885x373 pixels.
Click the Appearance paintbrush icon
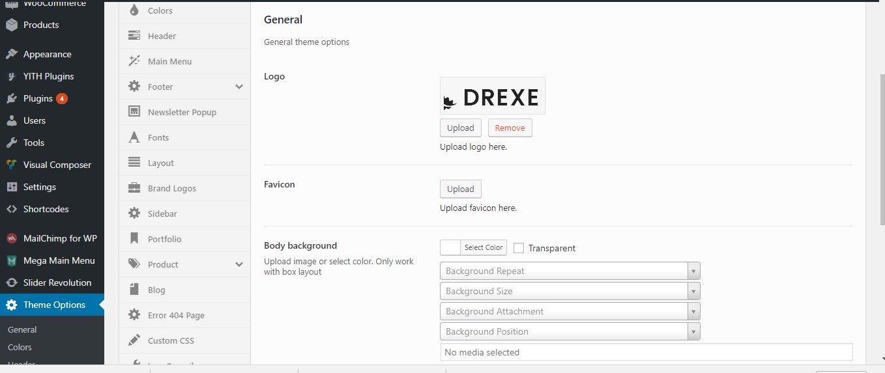click(12, 54)
